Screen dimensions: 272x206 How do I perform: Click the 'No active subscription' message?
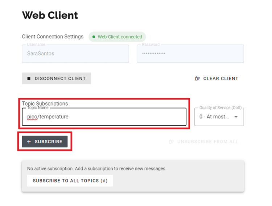[96, 169]
